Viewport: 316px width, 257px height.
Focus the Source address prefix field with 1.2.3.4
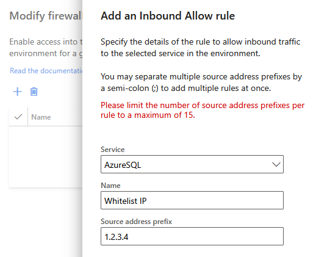click(192, 236)
